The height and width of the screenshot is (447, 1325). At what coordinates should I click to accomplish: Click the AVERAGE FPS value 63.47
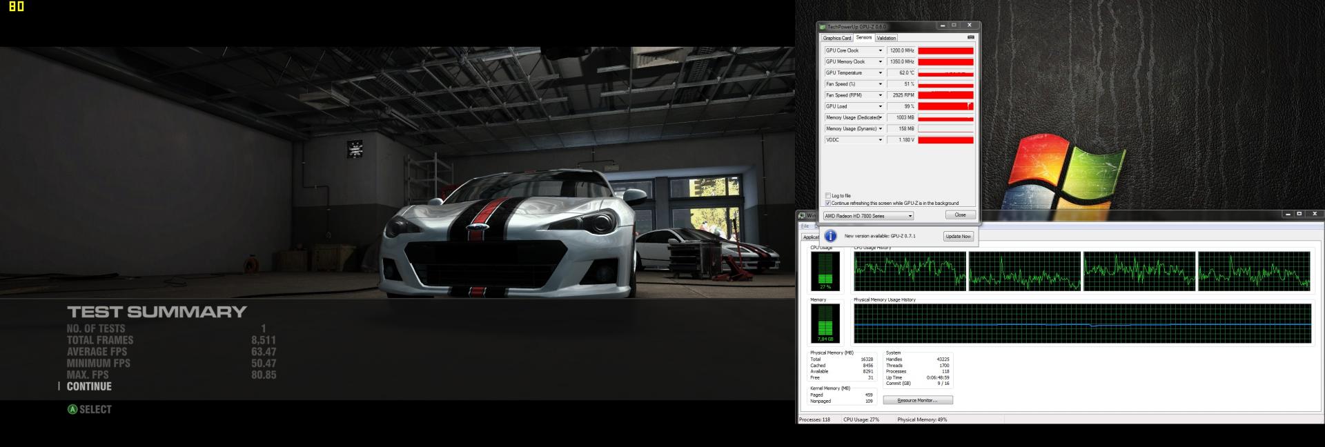pyautogui.click(x=264, y=352)
